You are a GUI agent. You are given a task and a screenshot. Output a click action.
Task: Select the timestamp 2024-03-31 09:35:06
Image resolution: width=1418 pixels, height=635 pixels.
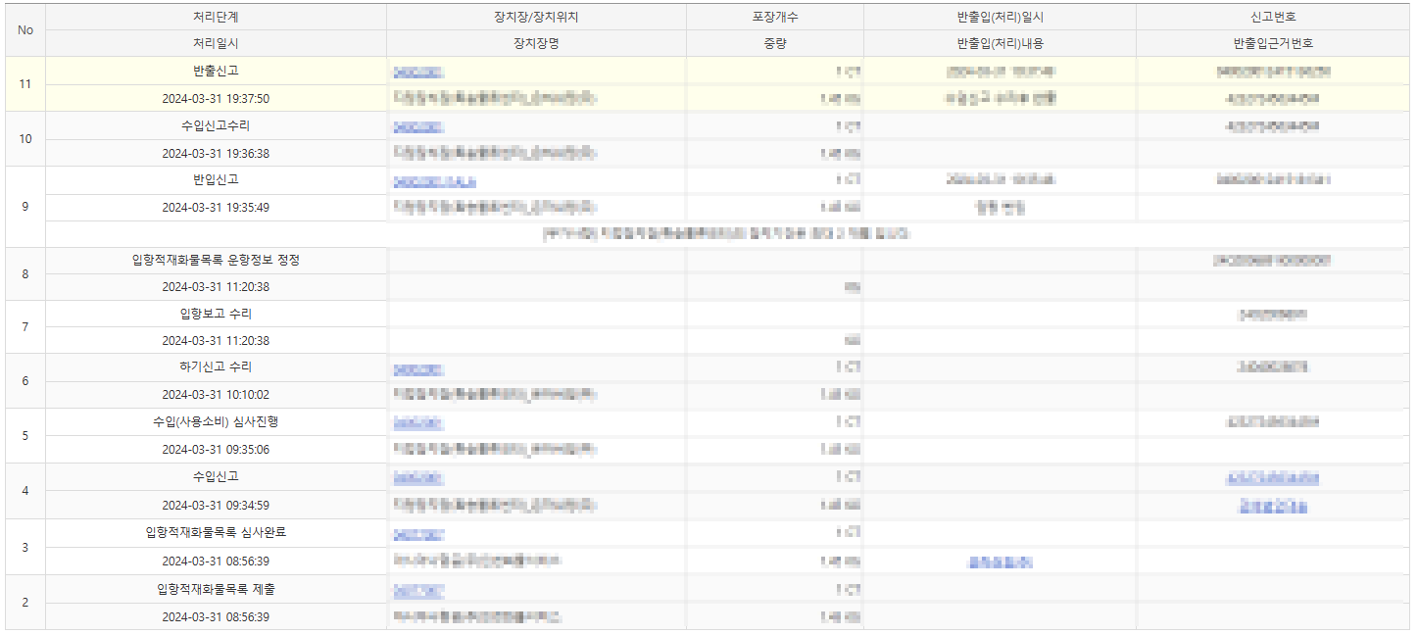[216, 450]
